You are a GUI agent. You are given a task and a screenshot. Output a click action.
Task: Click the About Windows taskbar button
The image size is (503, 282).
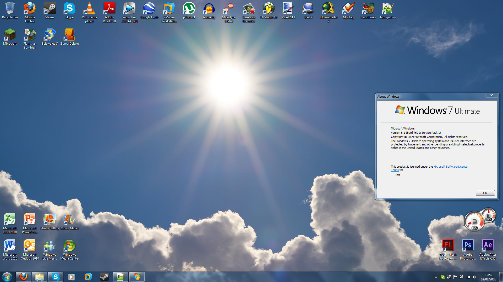click(x=137, y=277)
